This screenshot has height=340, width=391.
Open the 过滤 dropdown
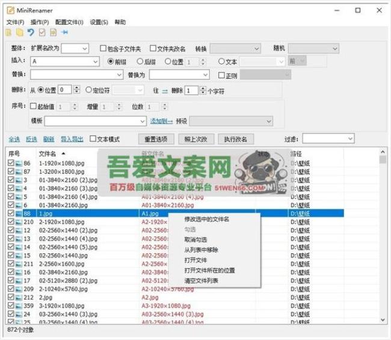tap(328, 138)
